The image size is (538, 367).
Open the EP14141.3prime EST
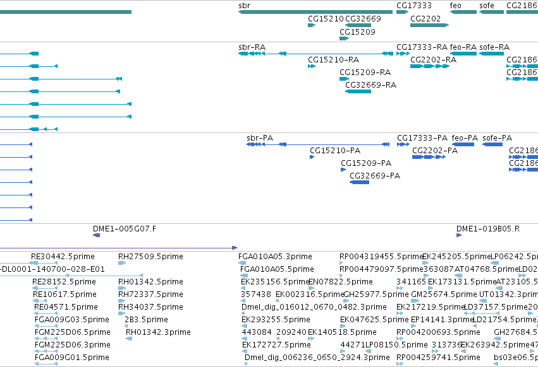point(415,326)
